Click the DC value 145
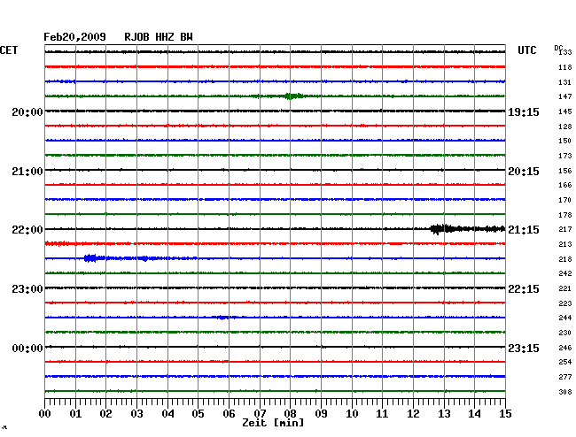 (x=565, y=111)
